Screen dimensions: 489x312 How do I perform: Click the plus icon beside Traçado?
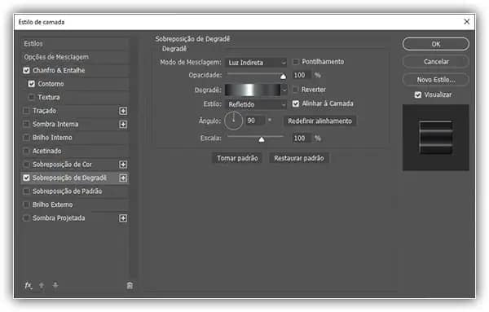pos(123,111)
